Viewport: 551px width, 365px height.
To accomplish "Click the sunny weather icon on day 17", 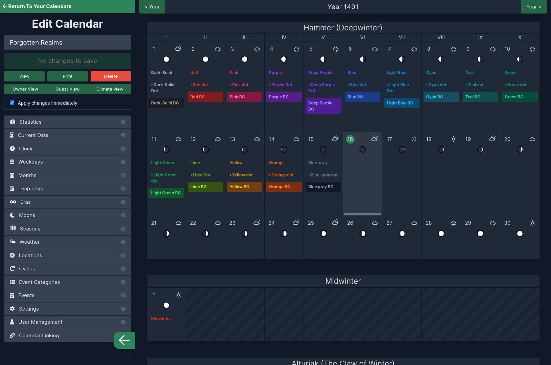I will (x=414, y=139).
